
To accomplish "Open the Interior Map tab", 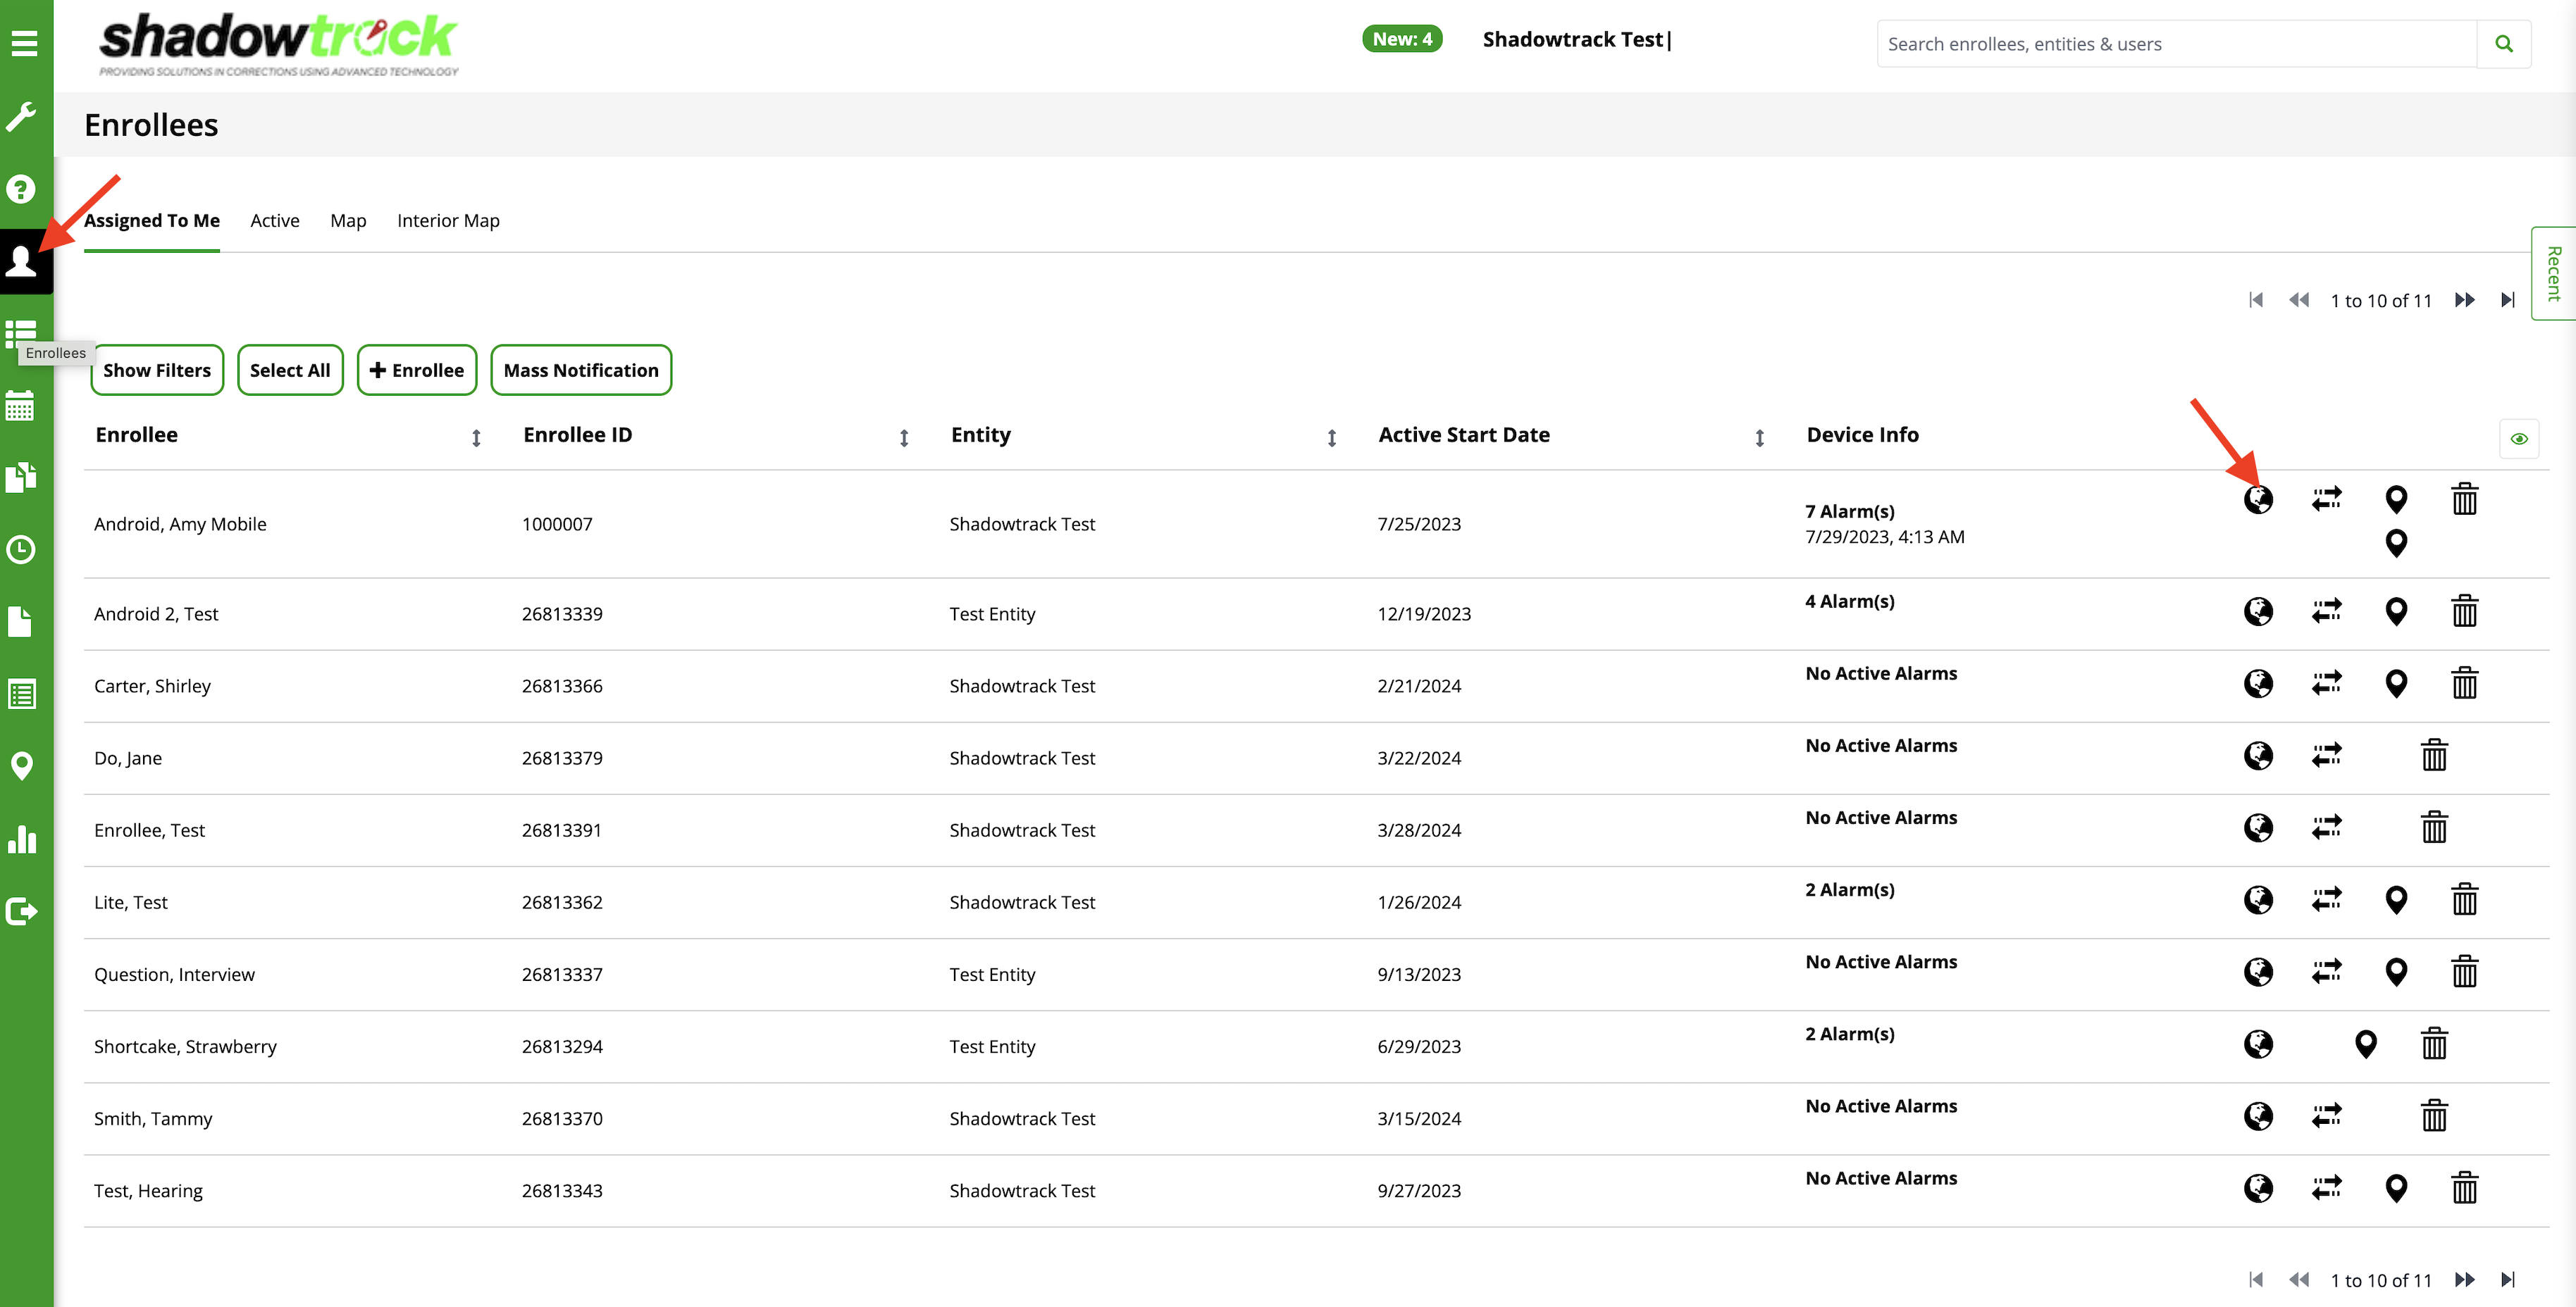I will pyautogui.click(x=448, y=221).
